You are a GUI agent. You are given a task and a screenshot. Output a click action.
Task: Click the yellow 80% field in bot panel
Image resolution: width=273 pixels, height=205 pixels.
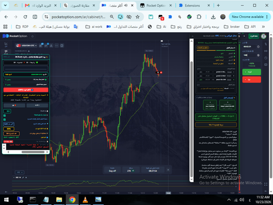coord(9,129)
